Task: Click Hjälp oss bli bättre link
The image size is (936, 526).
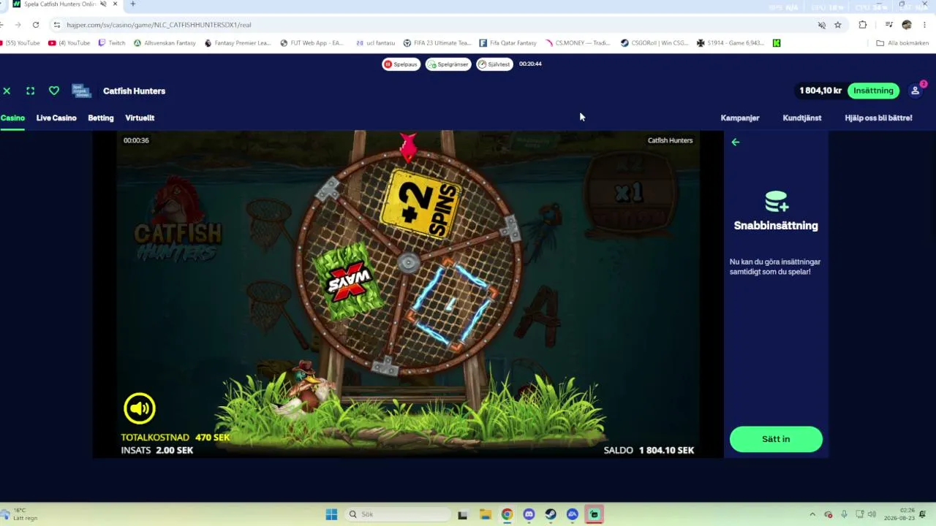Action: coord(878,118)
